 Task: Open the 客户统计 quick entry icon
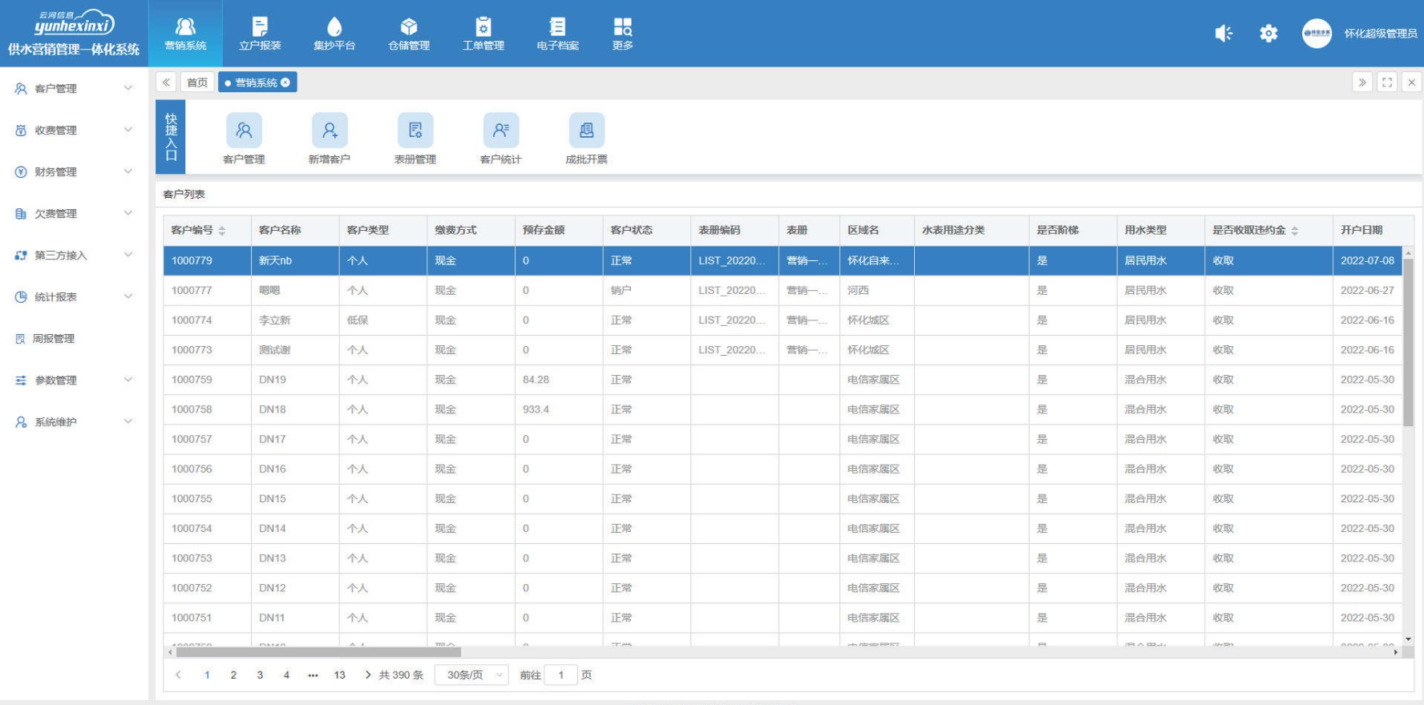(501, 131)
